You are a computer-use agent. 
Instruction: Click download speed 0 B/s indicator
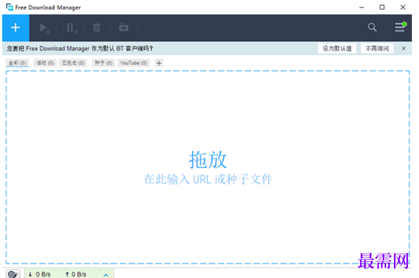click(x=39, y=275)
